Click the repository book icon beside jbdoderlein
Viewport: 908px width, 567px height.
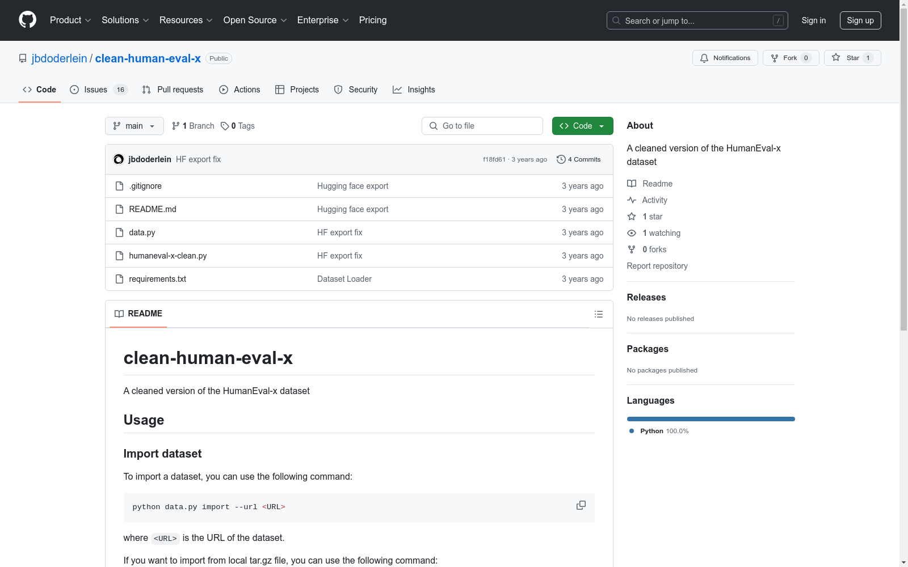pos(23,58)
